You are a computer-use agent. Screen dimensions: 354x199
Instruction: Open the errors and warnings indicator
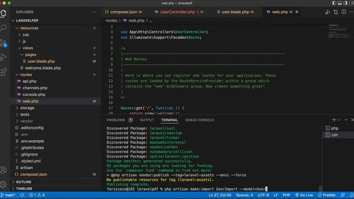coord(37,195)
